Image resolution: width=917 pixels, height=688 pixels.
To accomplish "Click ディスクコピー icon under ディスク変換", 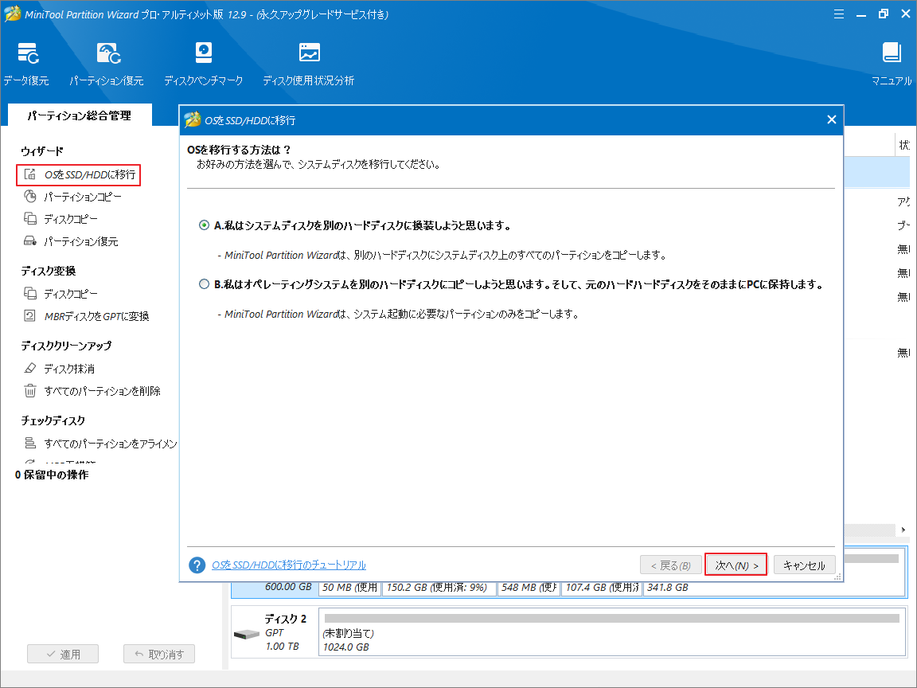I will [29, 293].
